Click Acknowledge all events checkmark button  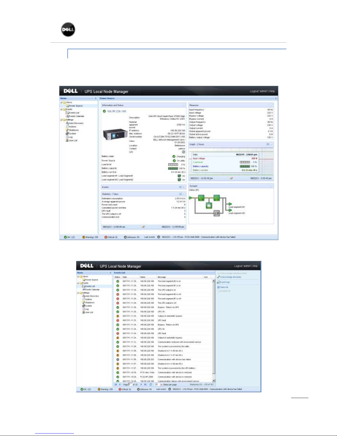coord(229,277)
